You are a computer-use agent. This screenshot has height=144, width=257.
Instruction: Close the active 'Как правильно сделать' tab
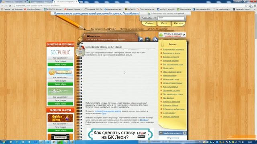point(77,2)
